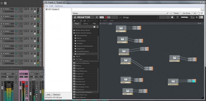
Task: Click the red record arm button on Track 16 mixer strip
Action: [x=27, y=86]
